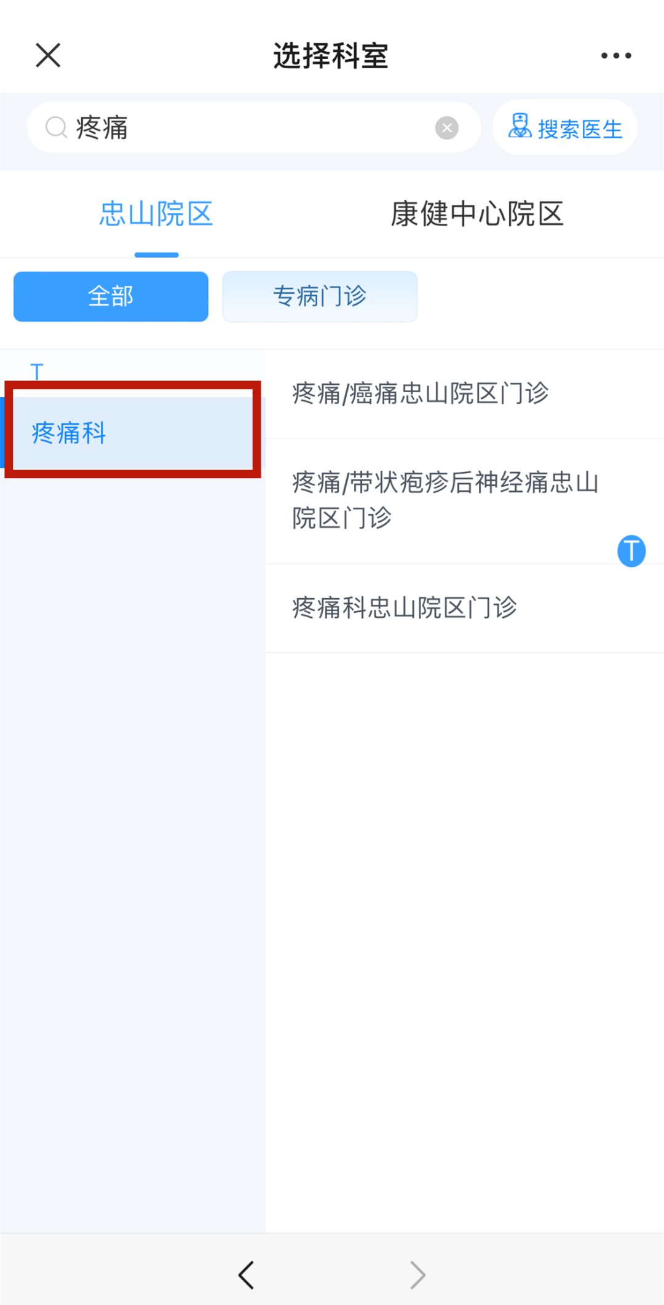Focus the search field containing 疼痛
This screenshot has width=664, height=1305.
pos(253,127)
